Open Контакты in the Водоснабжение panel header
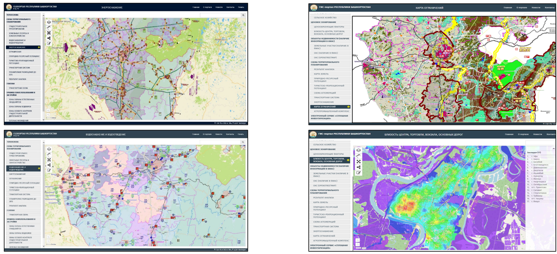This screenshot has width=557, height=254. [230, 134]
